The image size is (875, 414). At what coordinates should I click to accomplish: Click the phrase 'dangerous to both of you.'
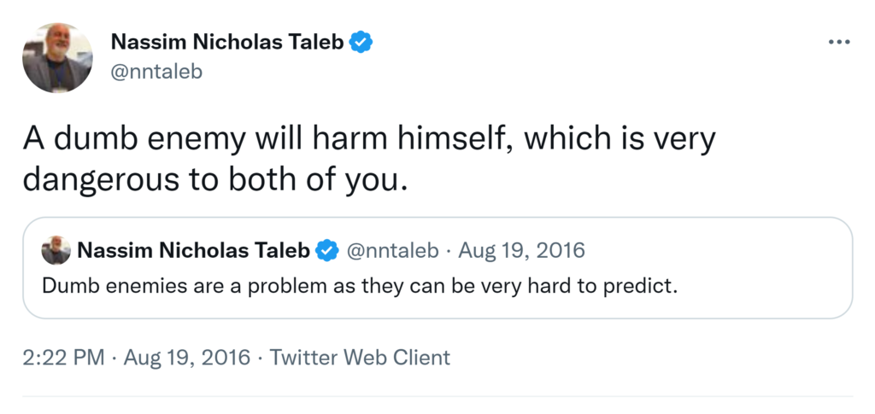point(211,180)
